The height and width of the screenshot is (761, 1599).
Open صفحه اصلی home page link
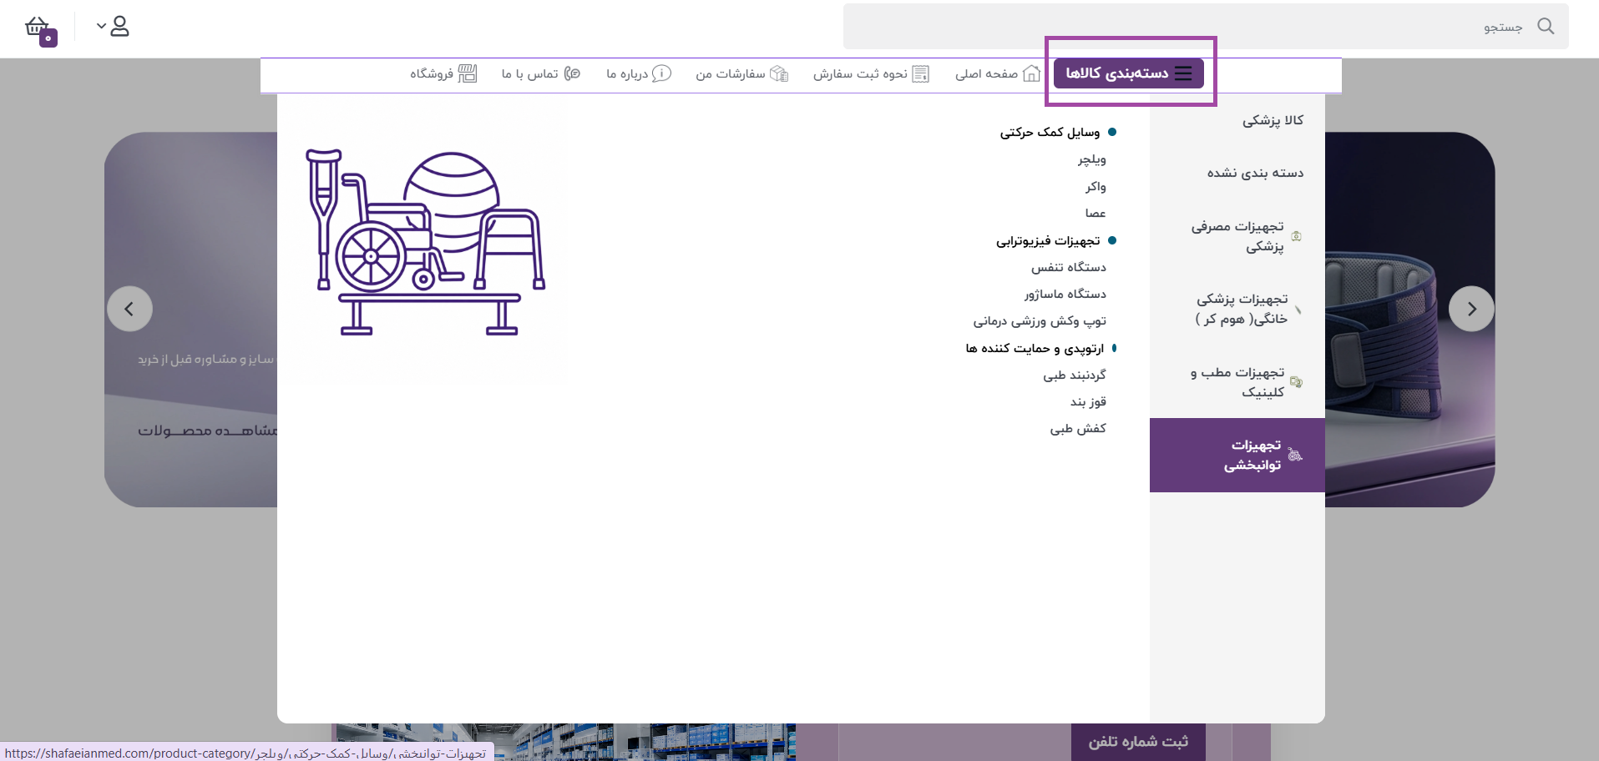[987, 73]
